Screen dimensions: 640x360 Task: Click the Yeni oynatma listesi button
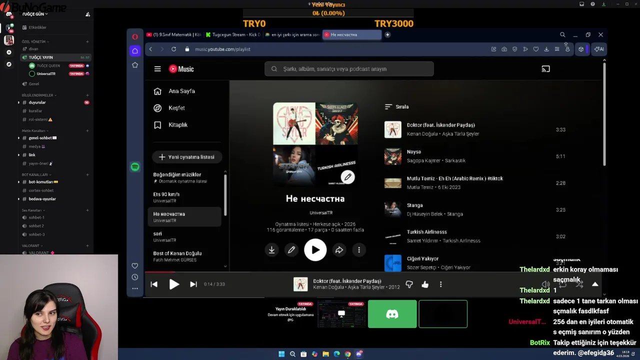tap(187, 157)
